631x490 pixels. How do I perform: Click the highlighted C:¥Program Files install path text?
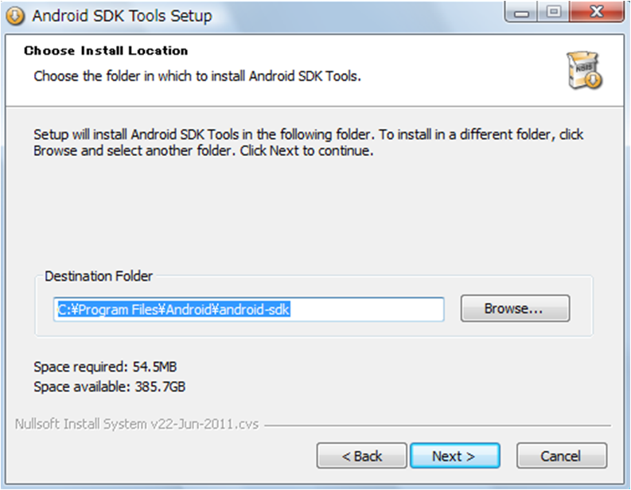(x=173, y=309)
